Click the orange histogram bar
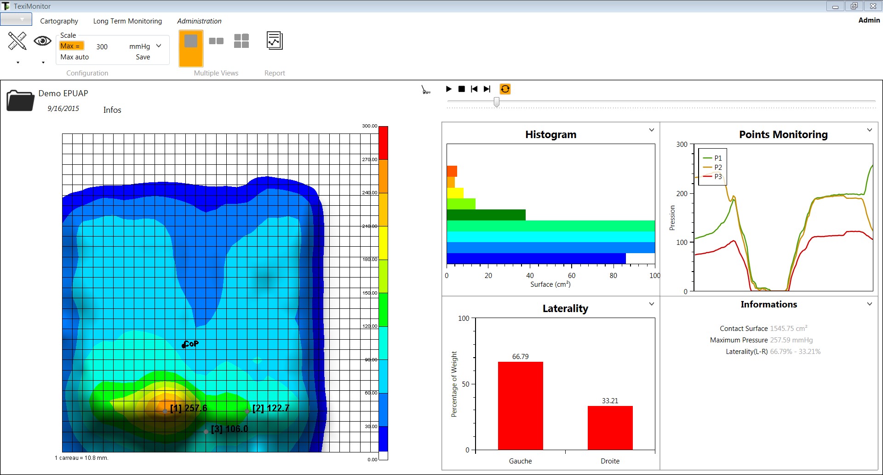 pyautogui.click(x=451, y=182)
